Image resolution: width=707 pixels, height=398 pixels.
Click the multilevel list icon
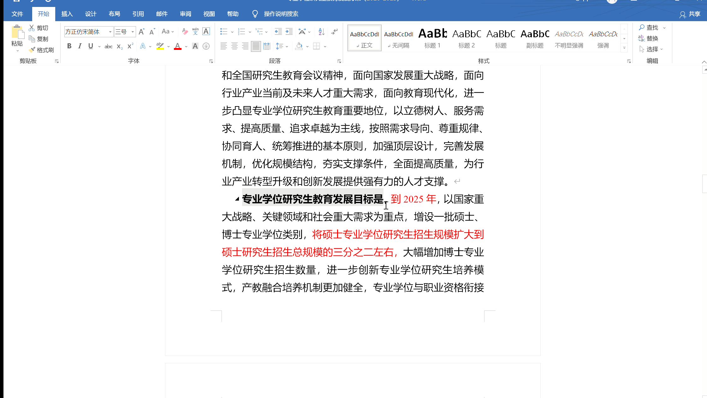[259, 31]
